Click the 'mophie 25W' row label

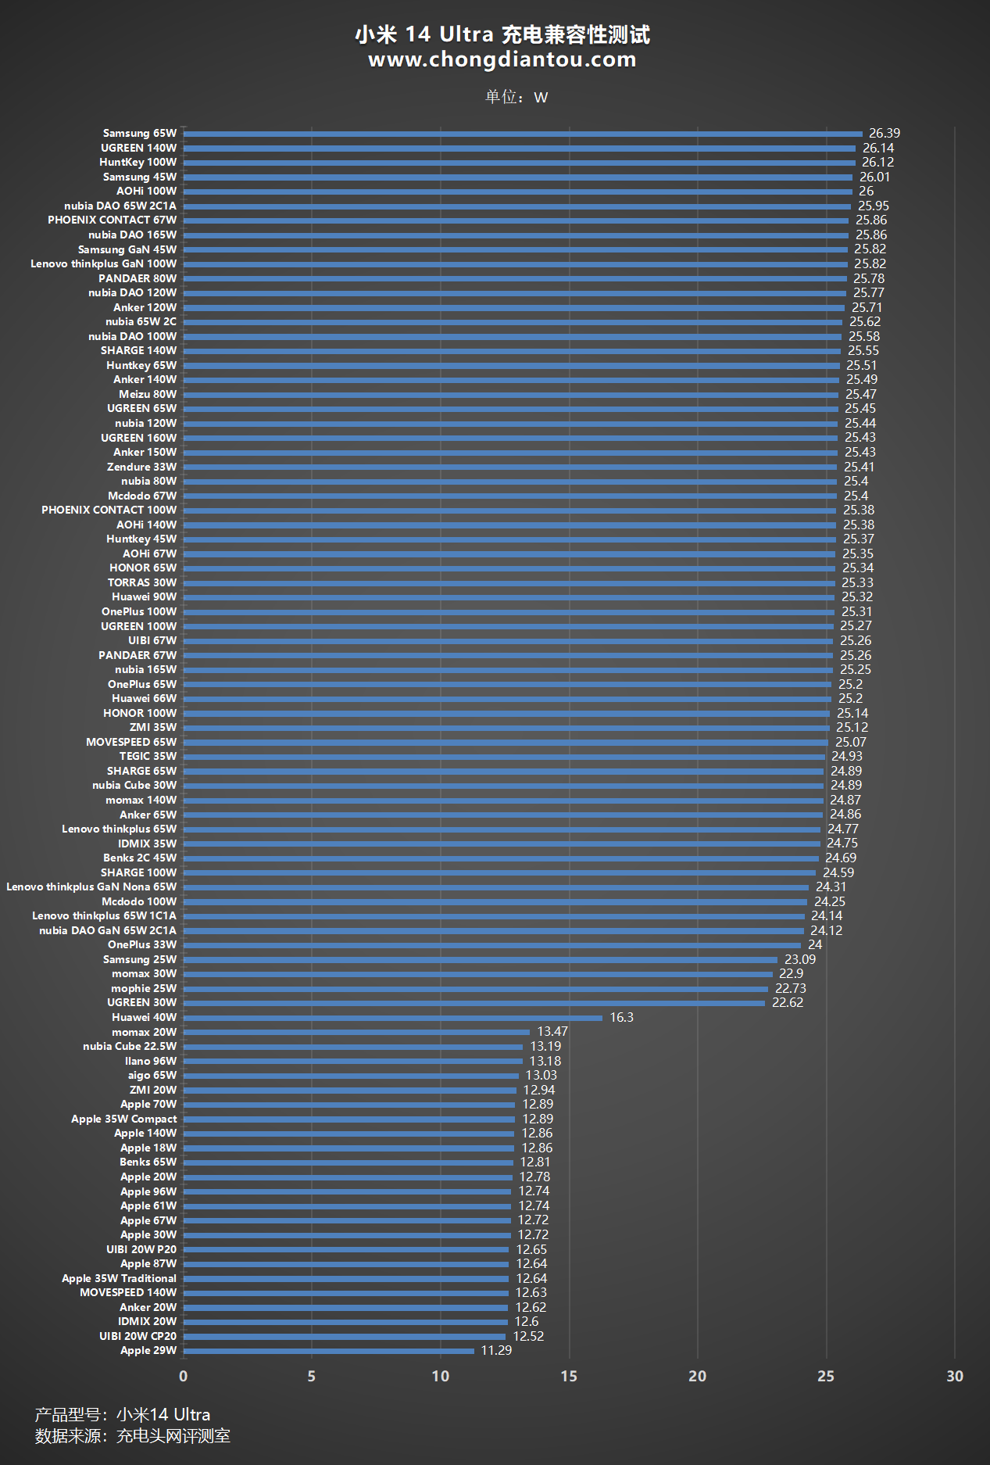(x=144, y=988)
